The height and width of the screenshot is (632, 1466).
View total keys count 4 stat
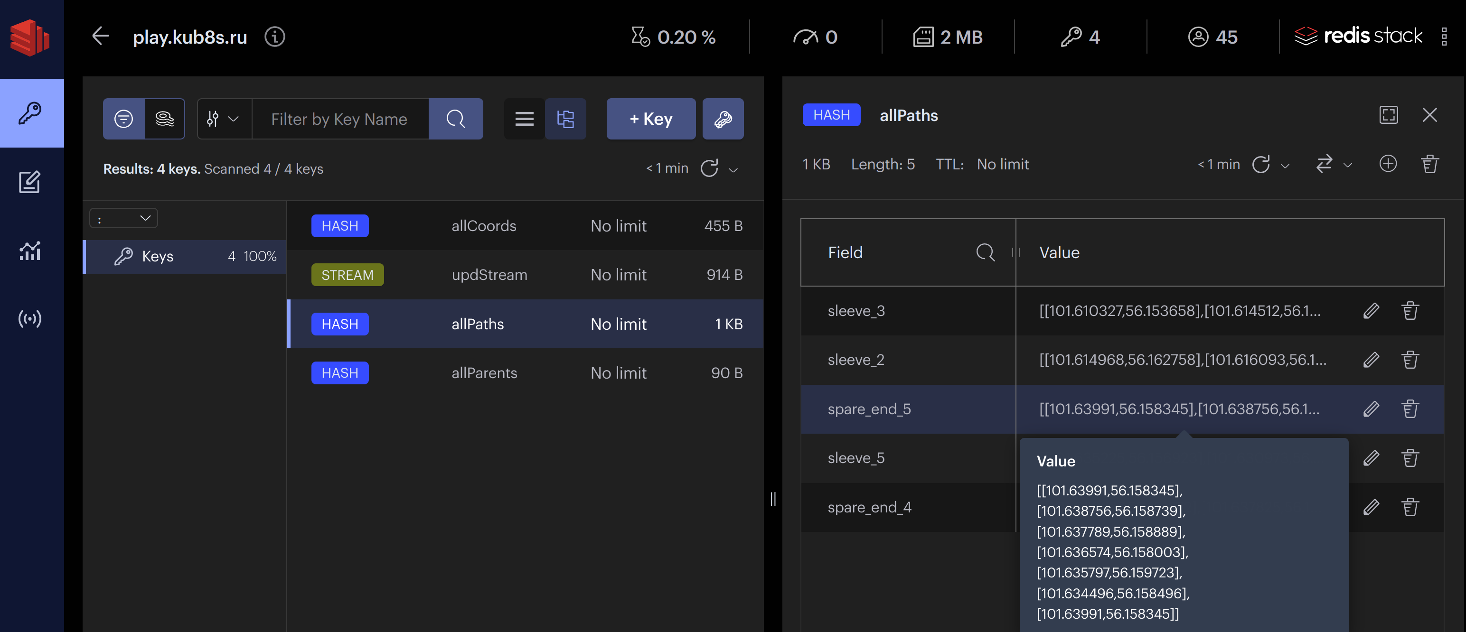point(1080,37)
